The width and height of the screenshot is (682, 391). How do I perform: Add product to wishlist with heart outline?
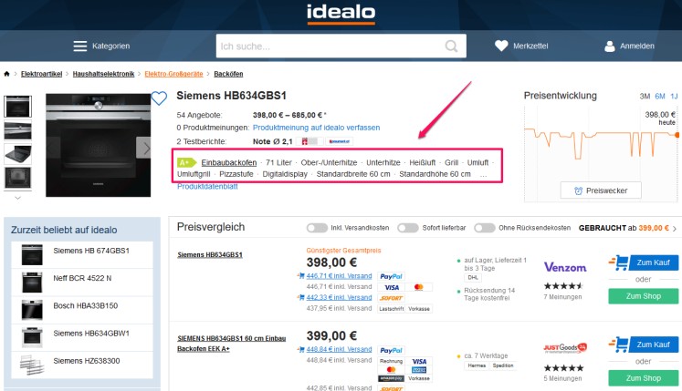click(159, 98)
